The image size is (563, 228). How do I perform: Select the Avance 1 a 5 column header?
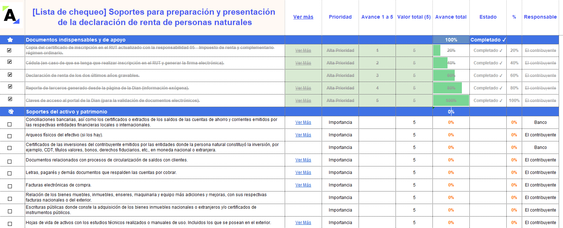click(x=377, y=17)
